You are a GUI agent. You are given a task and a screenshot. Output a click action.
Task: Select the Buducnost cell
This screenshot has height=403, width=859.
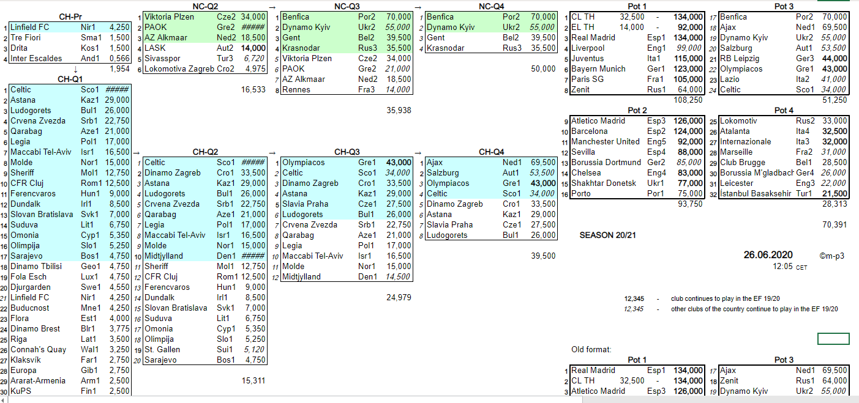(29, 308)
